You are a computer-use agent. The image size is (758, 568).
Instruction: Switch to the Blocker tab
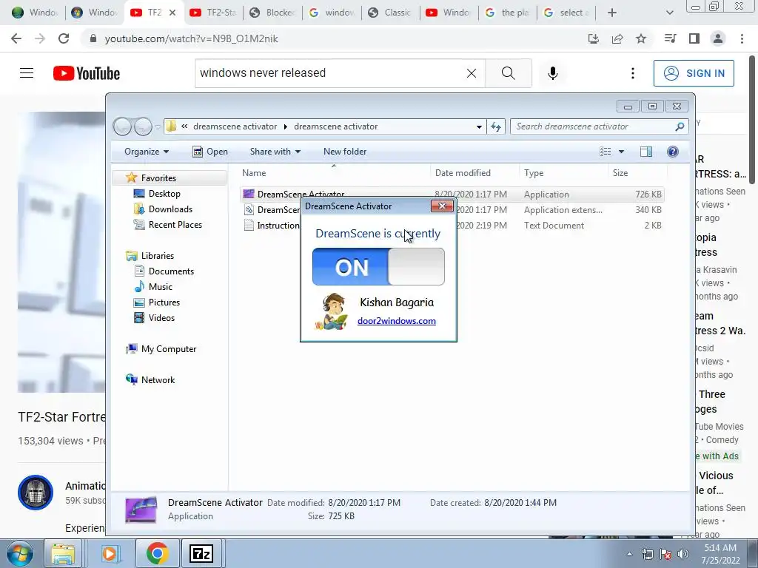pos(272,13)
